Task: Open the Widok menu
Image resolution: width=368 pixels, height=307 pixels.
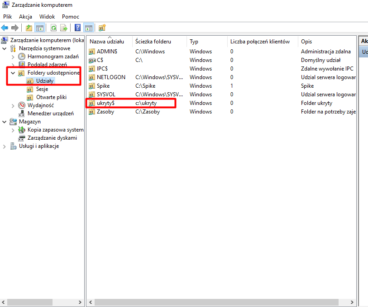Action: click(47, 16)
